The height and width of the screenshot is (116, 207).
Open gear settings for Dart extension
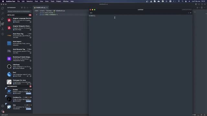coord(30,76)
